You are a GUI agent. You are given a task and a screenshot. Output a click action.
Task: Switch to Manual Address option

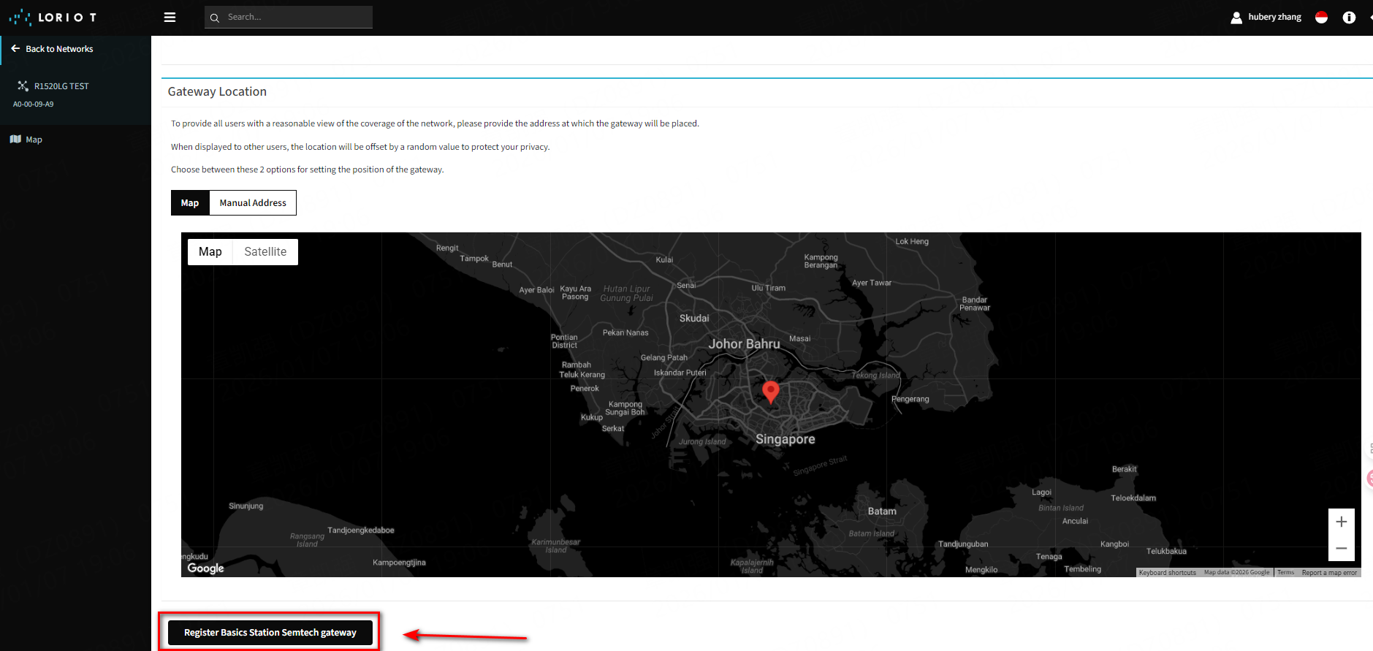(x=253, y=203)
